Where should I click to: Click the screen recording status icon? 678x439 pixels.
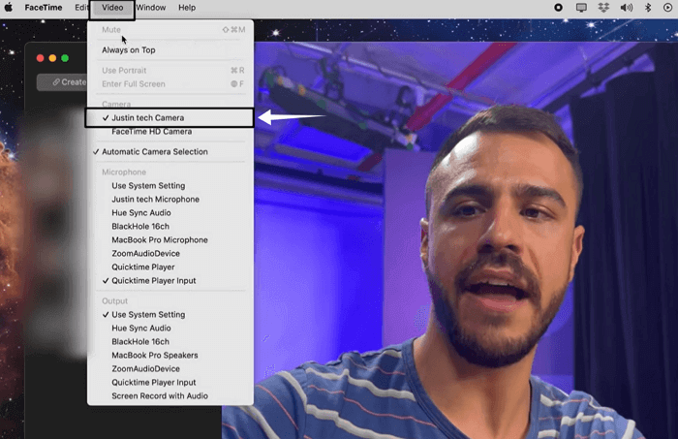[x=558, y=8]
